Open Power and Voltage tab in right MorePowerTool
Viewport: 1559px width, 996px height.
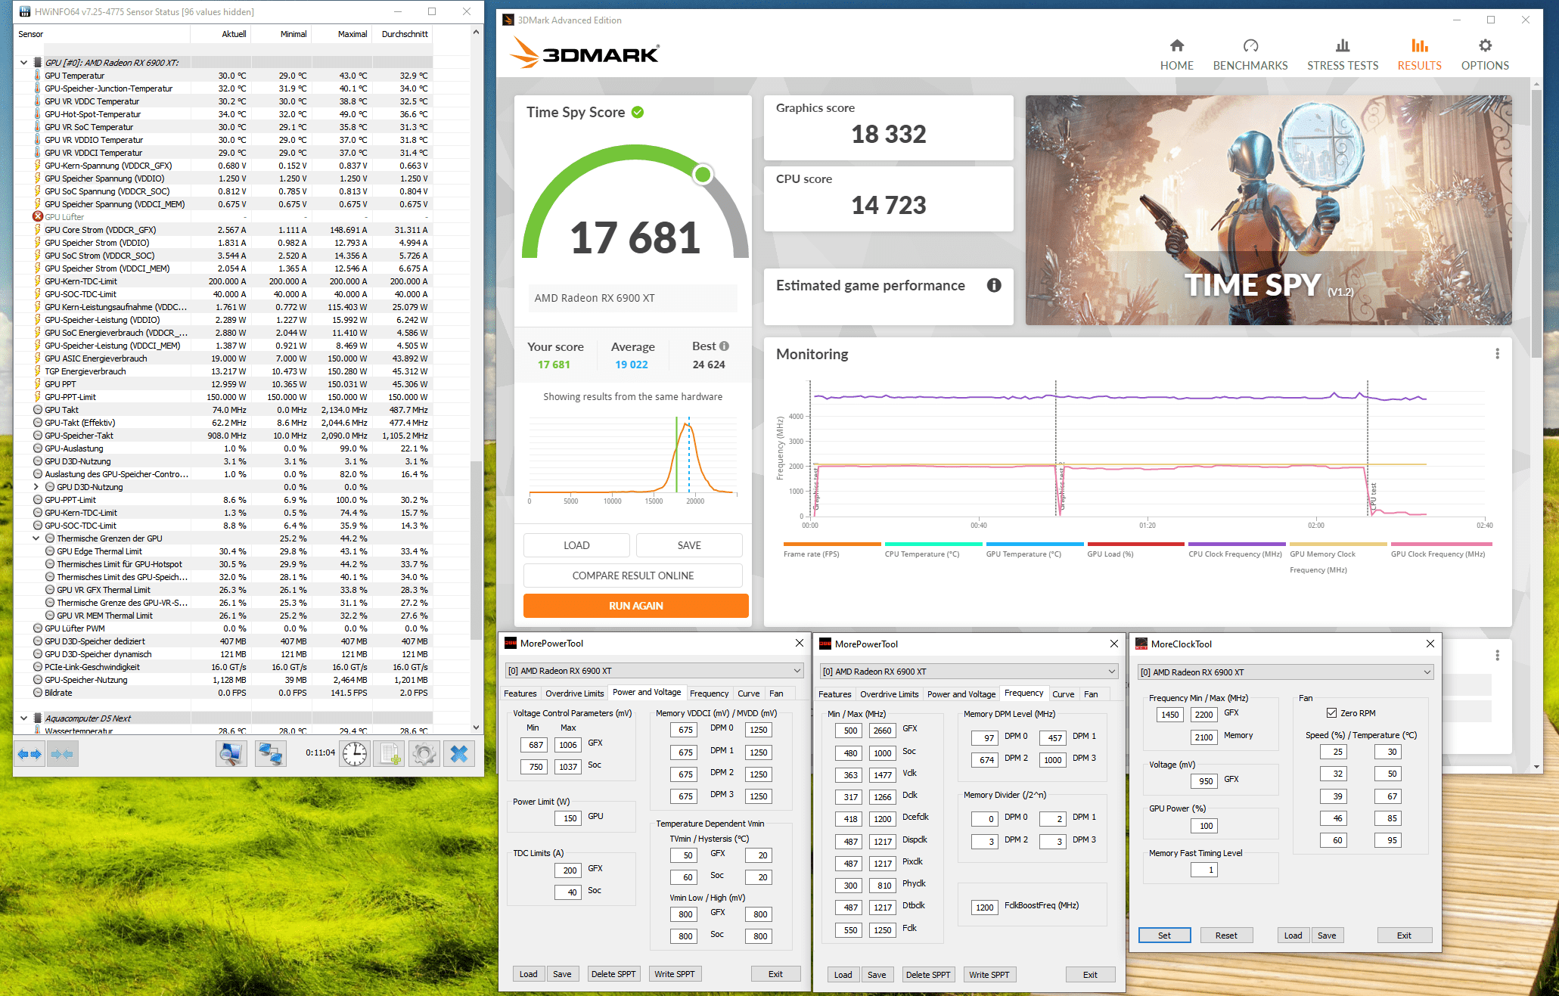tap(961, 694)
